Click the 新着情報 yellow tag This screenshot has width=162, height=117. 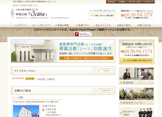[30, 79]
